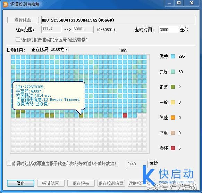Click the yellow 一般 legend swatch
This screenshot has width=202, height=193.
tap(173, 102)
